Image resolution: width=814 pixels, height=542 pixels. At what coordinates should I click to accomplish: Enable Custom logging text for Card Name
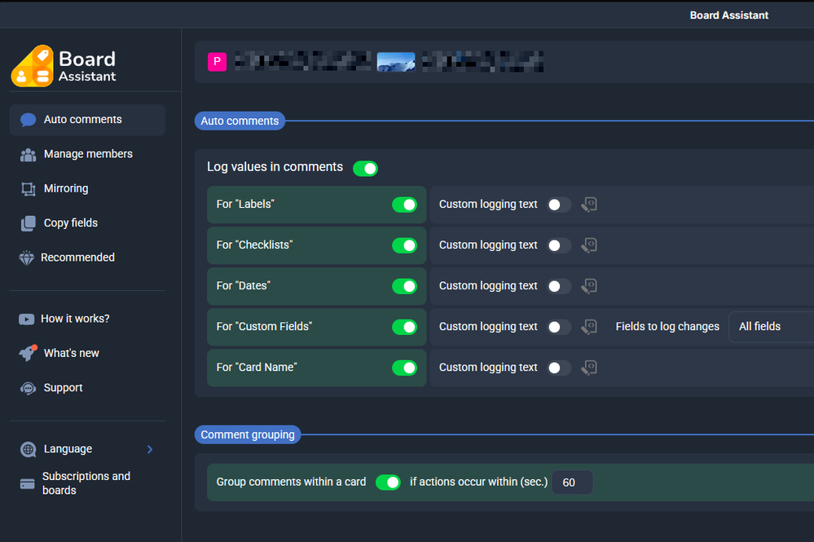tap(559, 368)
